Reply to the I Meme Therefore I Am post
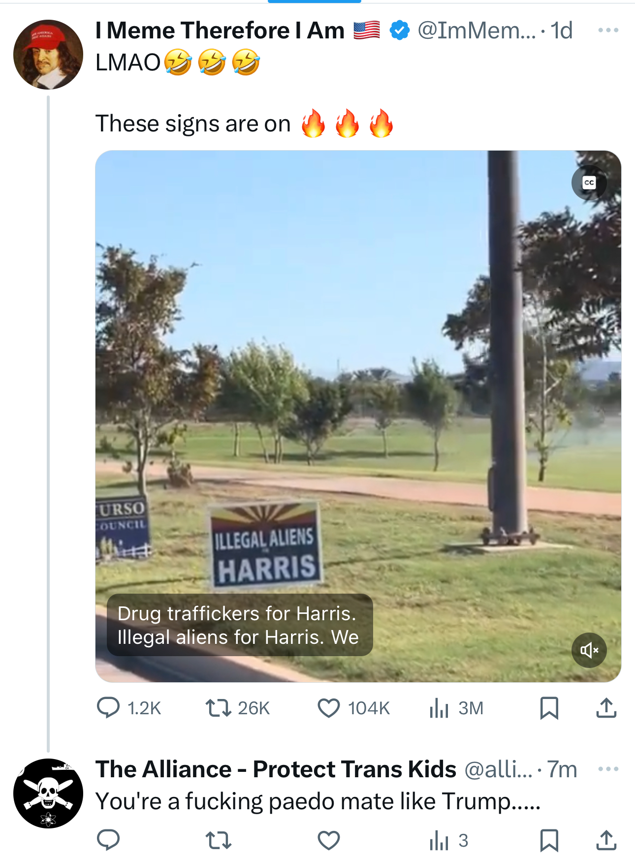The width and height of the screenshot is (635, 857). click(109, 708)
